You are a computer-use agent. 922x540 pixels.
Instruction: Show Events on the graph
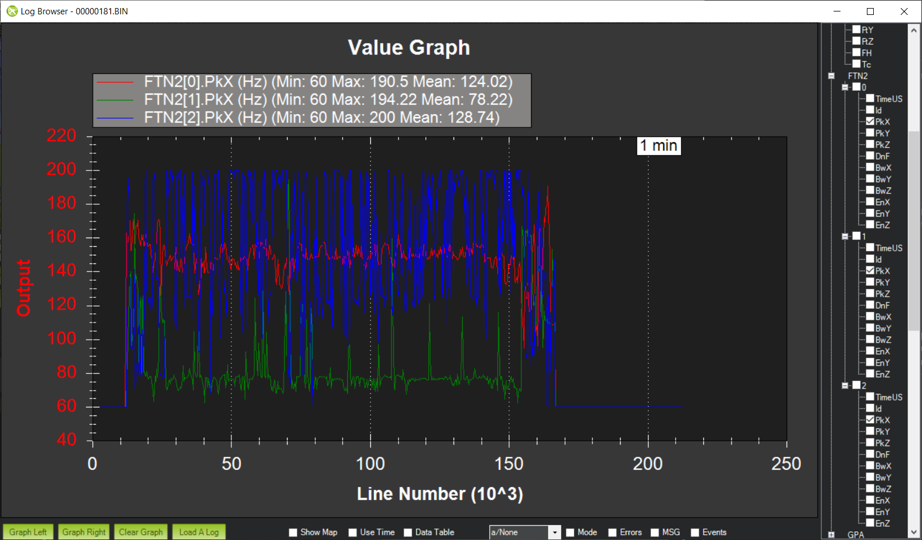pyautogui.click(x=695, y=533)
